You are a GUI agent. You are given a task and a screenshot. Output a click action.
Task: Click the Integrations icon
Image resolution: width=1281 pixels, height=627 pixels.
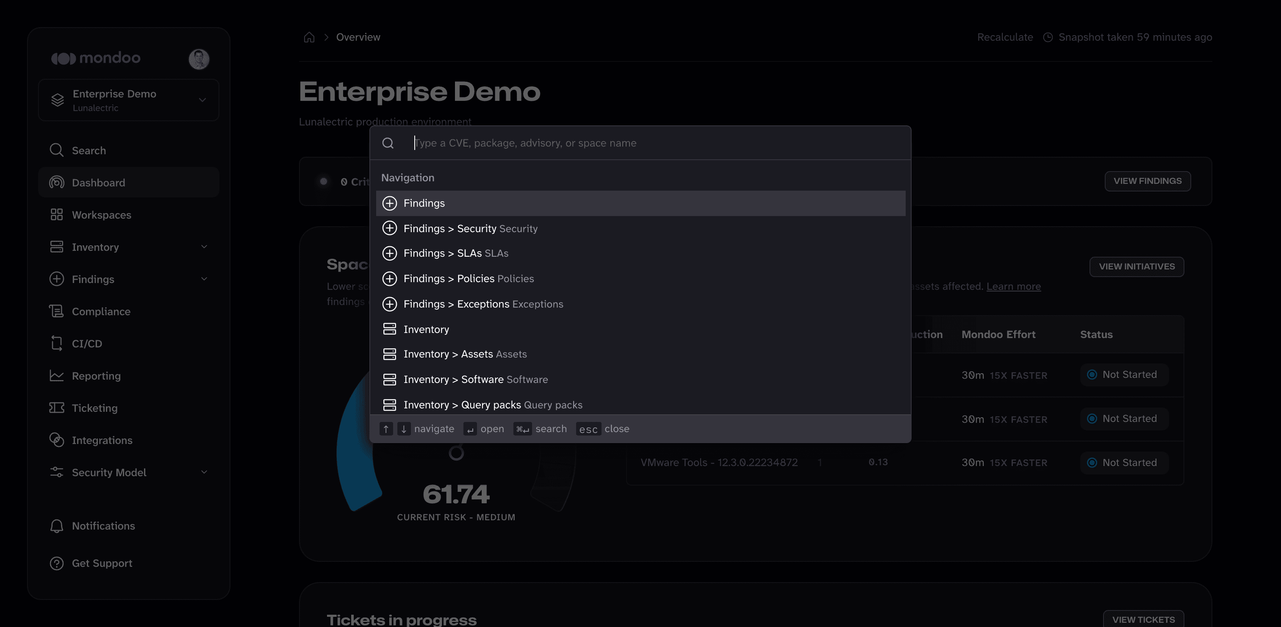pos(57,440)
